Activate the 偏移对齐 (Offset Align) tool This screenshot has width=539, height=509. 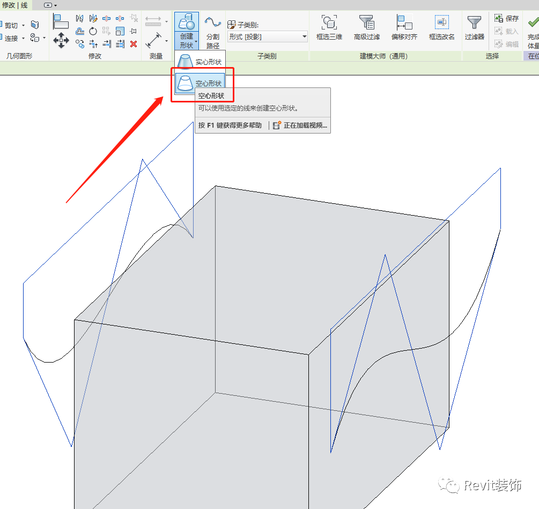(x=404, y=27)
